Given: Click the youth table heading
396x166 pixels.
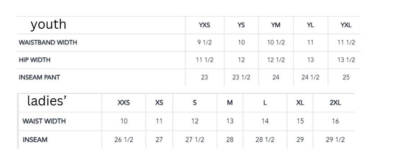Looking at the screenshot, I should click(x=49, y=25).
